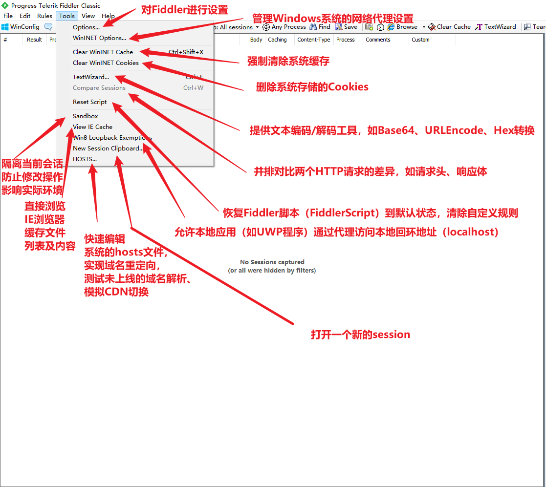Click the Save disk icon
Screen dimensions: 546x487
[338, 27]
